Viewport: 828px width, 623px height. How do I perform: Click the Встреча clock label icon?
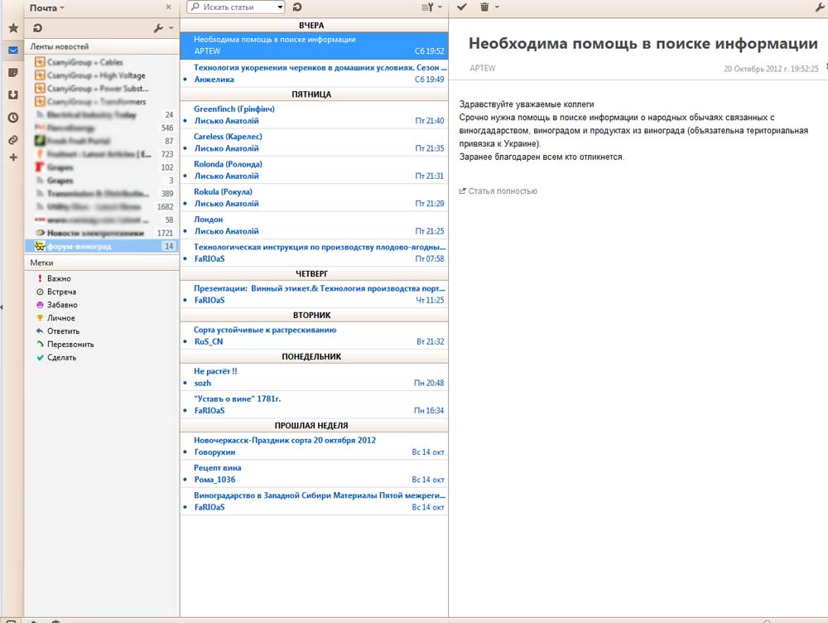click(x=40, y=291)
